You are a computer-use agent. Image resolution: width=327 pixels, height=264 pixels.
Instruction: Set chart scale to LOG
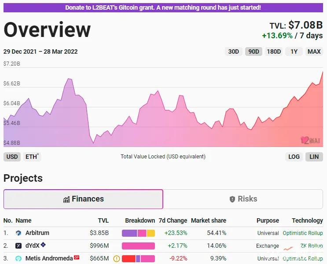[x=294, y=157]
